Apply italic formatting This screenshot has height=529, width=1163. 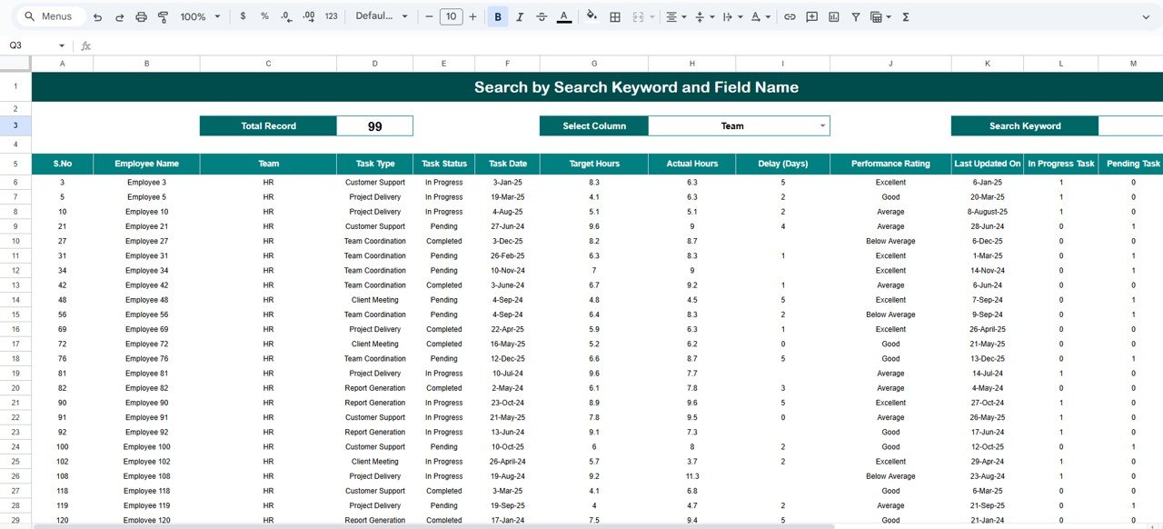(x=519, y=16)
